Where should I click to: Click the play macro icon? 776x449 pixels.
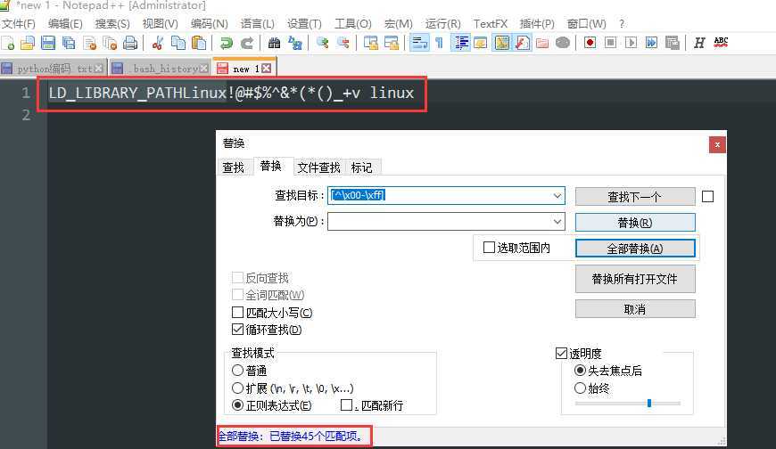coord(631,43)
